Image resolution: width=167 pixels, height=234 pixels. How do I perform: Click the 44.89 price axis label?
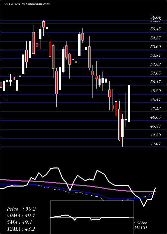156,135
